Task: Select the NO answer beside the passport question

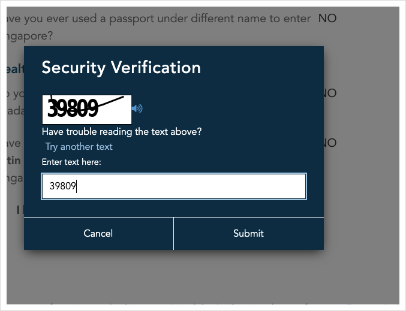Action: 327,19
